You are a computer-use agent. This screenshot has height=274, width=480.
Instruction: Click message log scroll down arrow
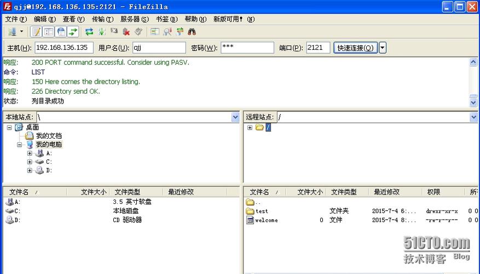pyautogui.click(x=473, y=102)
